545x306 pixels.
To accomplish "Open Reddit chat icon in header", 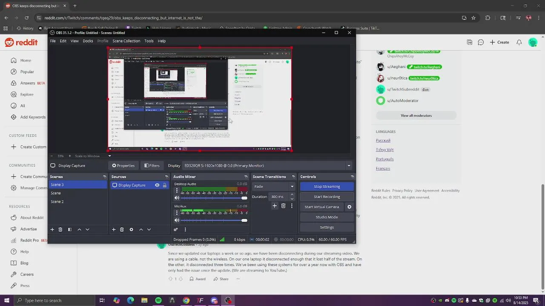I will [481, 42].
